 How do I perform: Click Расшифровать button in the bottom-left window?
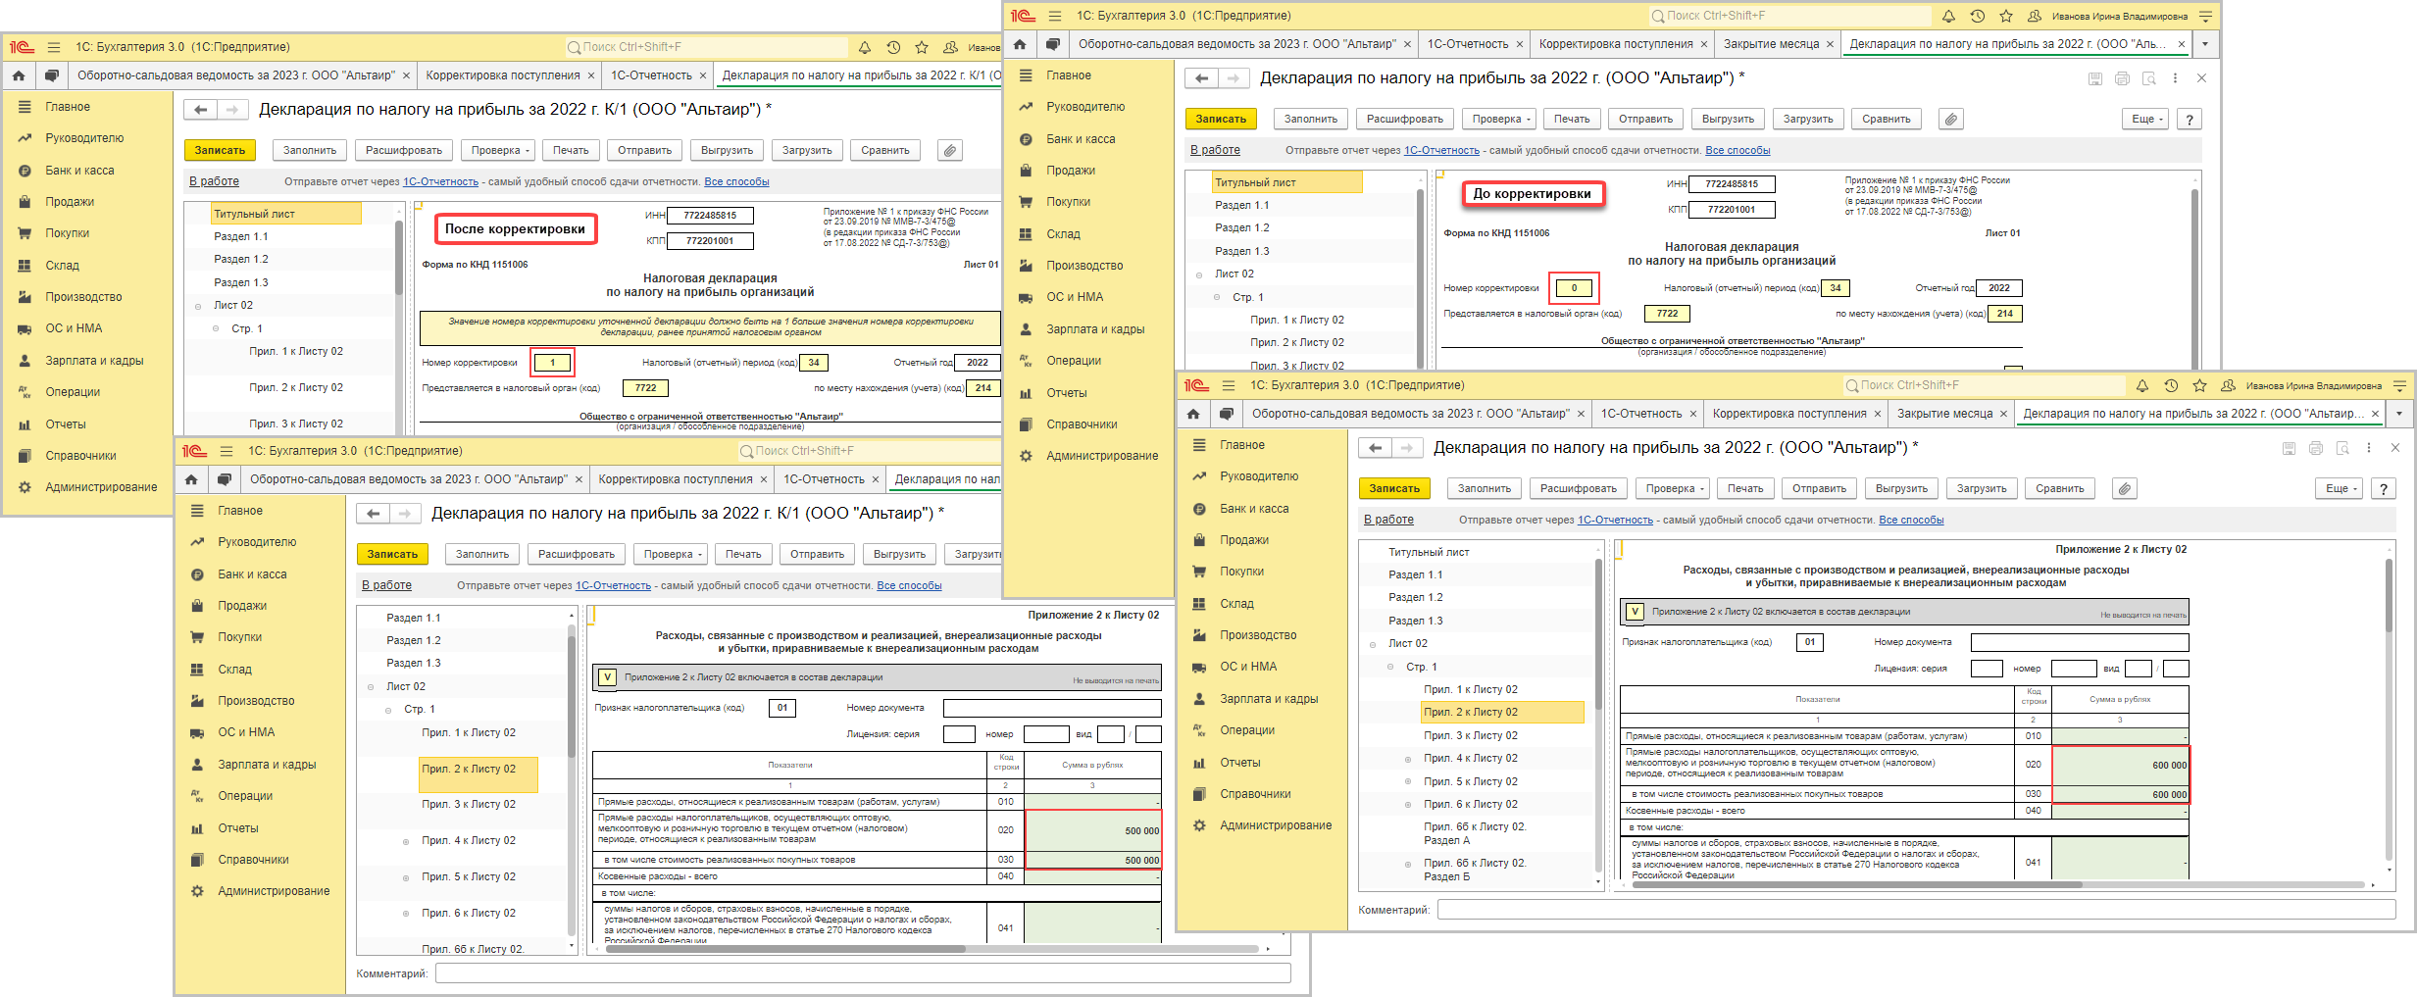(577, 554)
